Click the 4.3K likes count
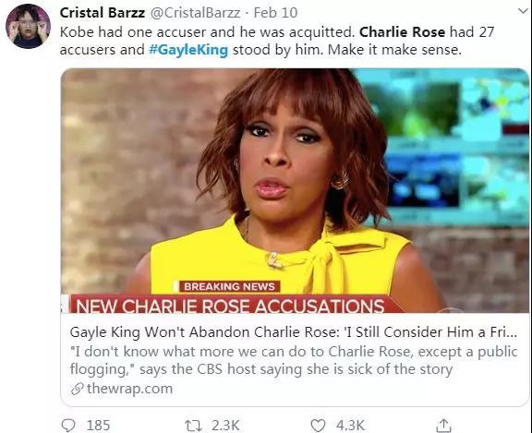This screenshot has height=433, width=532. 350,426
